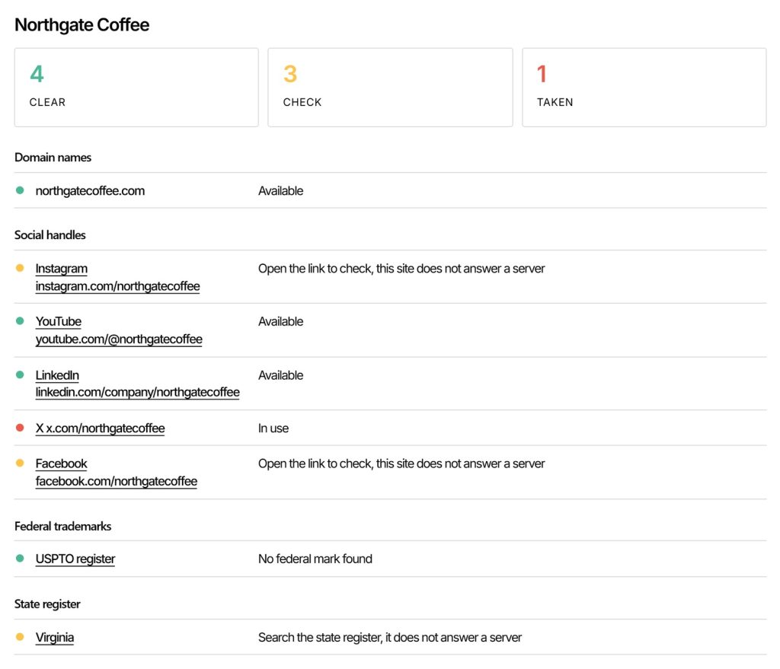This screenshot has width=780, height=669.
Task: Open the USPTO register link
Action: [x=75, y=559]
